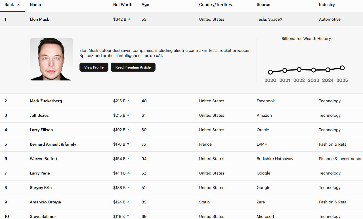Expand the Mark Zuckerberg row
The height and width of the screenshot is (219, 363).
[181, 101]
